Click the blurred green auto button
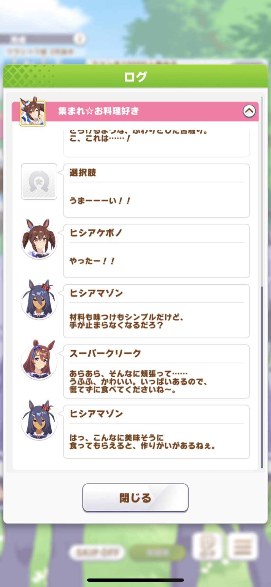 tap(157, 553)
